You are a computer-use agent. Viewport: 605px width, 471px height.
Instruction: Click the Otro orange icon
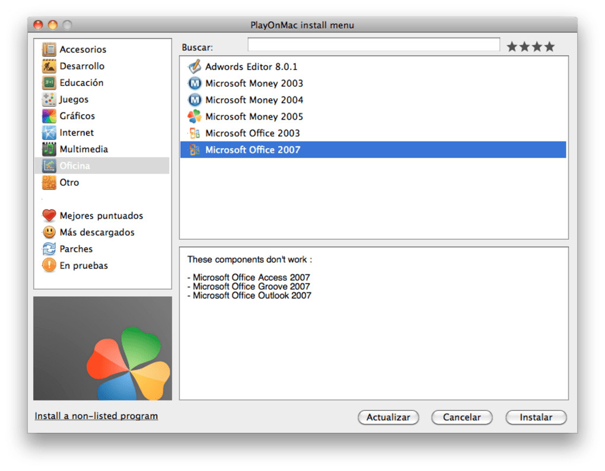point(49,182)
